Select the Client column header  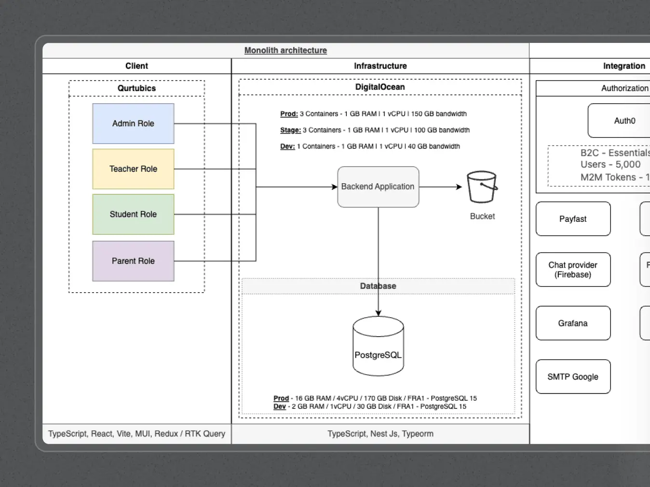[136, 66]
